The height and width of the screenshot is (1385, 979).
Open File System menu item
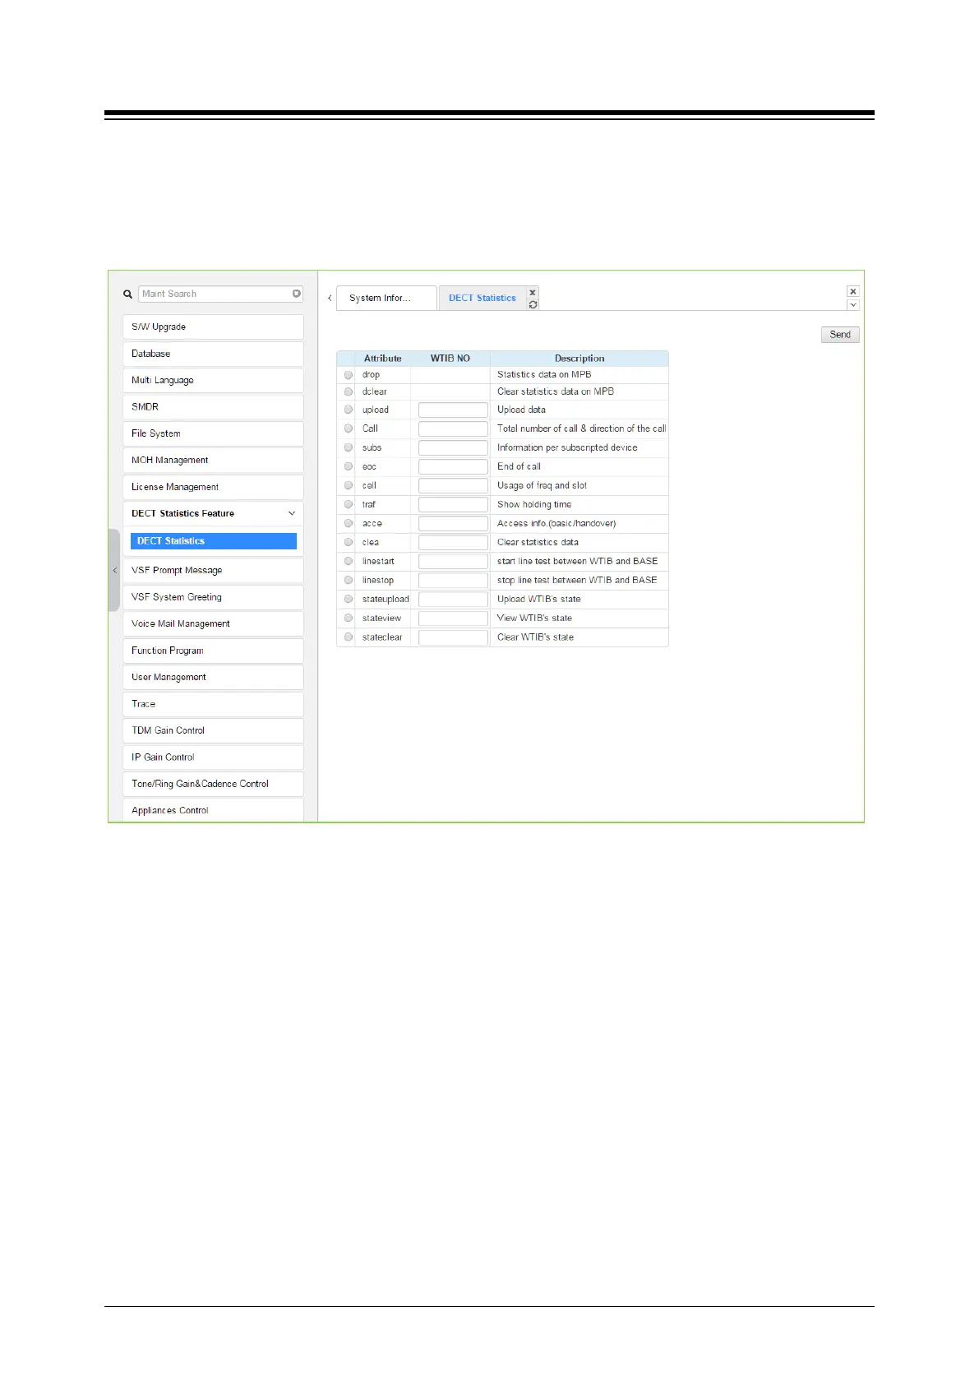213,433
